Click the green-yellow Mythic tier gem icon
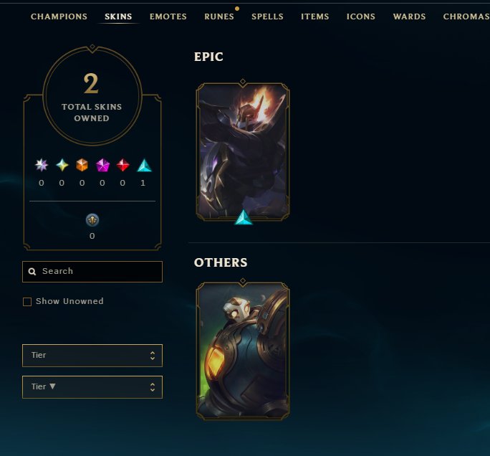 click(62, 165)
